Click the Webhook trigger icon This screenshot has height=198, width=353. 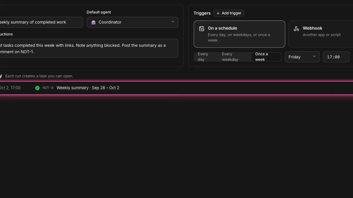(x=296, y=29)
